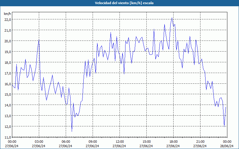Click the '28/06/24' date label
The width and height of the screenshot is (239, 149).
point(227,146)
